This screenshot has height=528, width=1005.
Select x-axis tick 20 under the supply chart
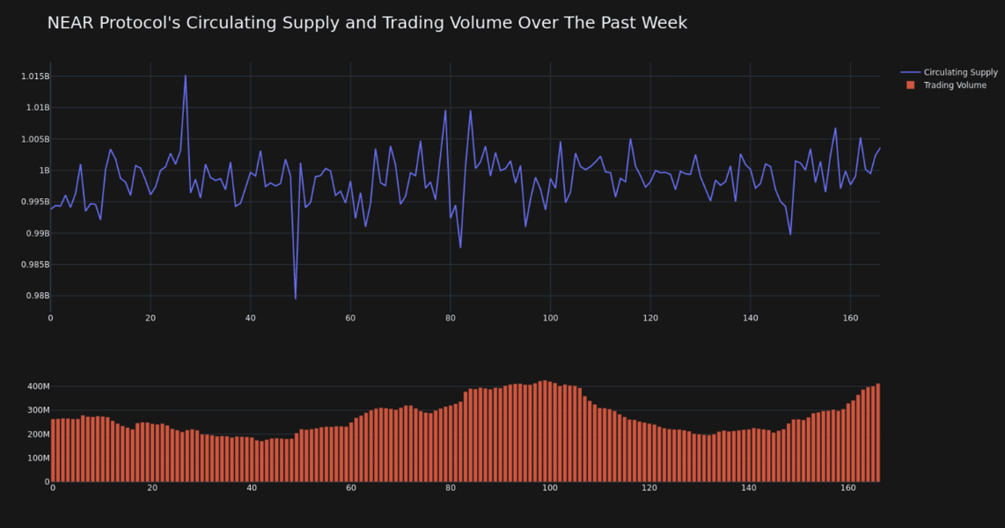coord(150,318)
